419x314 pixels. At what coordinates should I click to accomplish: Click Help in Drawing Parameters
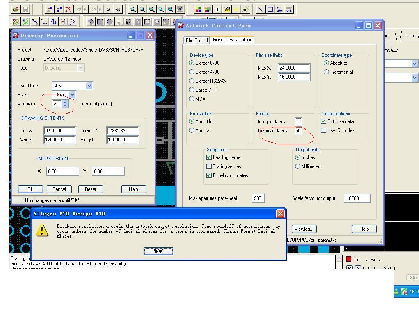(x=134, y=189)
